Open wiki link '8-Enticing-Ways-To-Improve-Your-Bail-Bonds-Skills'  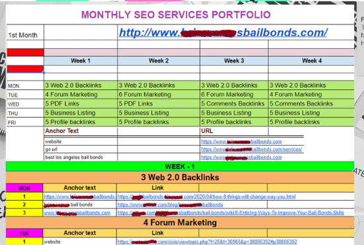pyautogui.click(x=231, y=213)
